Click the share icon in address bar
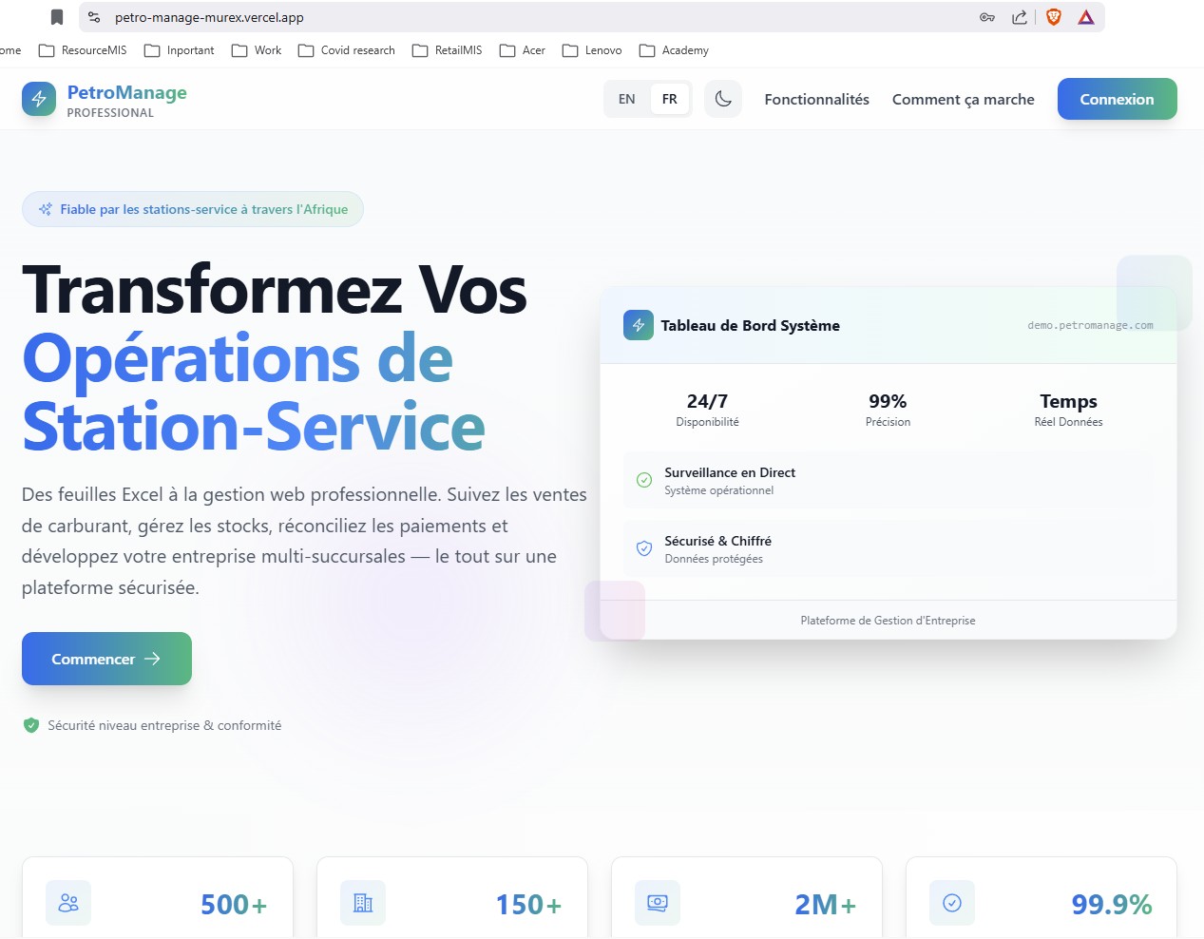 (1020, 17)
